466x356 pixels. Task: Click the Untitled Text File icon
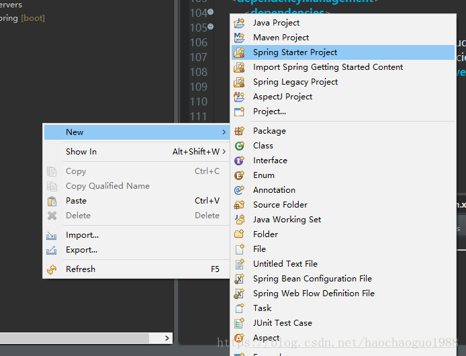click(239, 264)
